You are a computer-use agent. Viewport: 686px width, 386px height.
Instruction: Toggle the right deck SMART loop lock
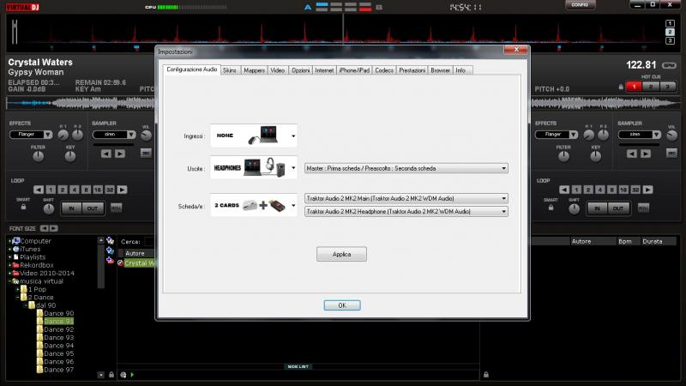click(x=551, y=207)
